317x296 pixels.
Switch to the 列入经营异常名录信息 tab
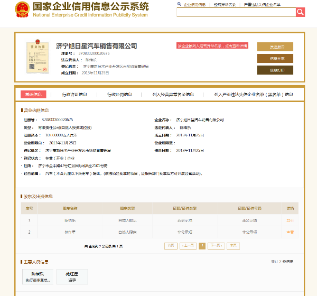coord(173,95)
